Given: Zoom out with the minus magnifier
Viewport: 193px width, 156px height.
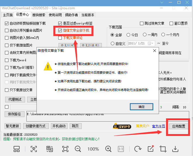Looking at the screenshot, I should [78, 149].
